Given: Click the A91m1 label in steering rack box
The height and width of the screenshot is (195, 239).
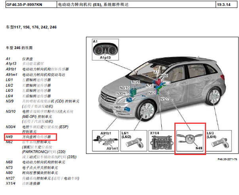Looking at the screenshot, I should (x=112, y=148).
